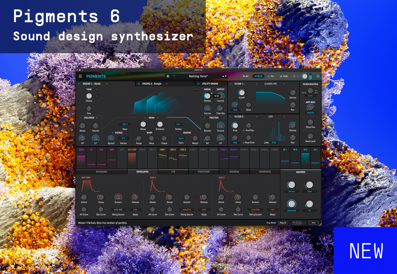This screenshot has height=274, width=397.
Task: Click the Poly 8 play mode button
Action: click(283, 223)
